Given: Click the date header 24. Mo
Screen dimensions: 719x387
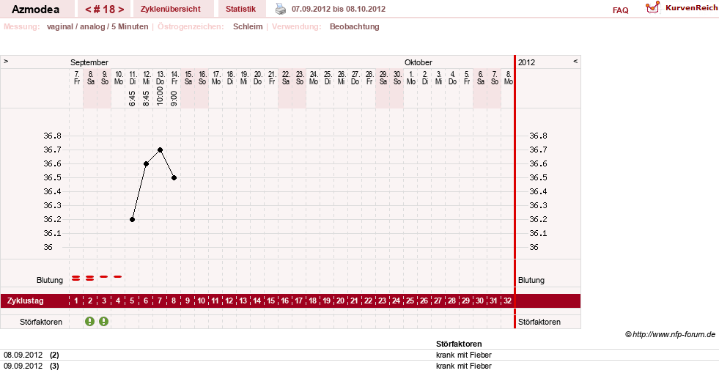Looking at the screenshot, I should [x=314, y=78].
